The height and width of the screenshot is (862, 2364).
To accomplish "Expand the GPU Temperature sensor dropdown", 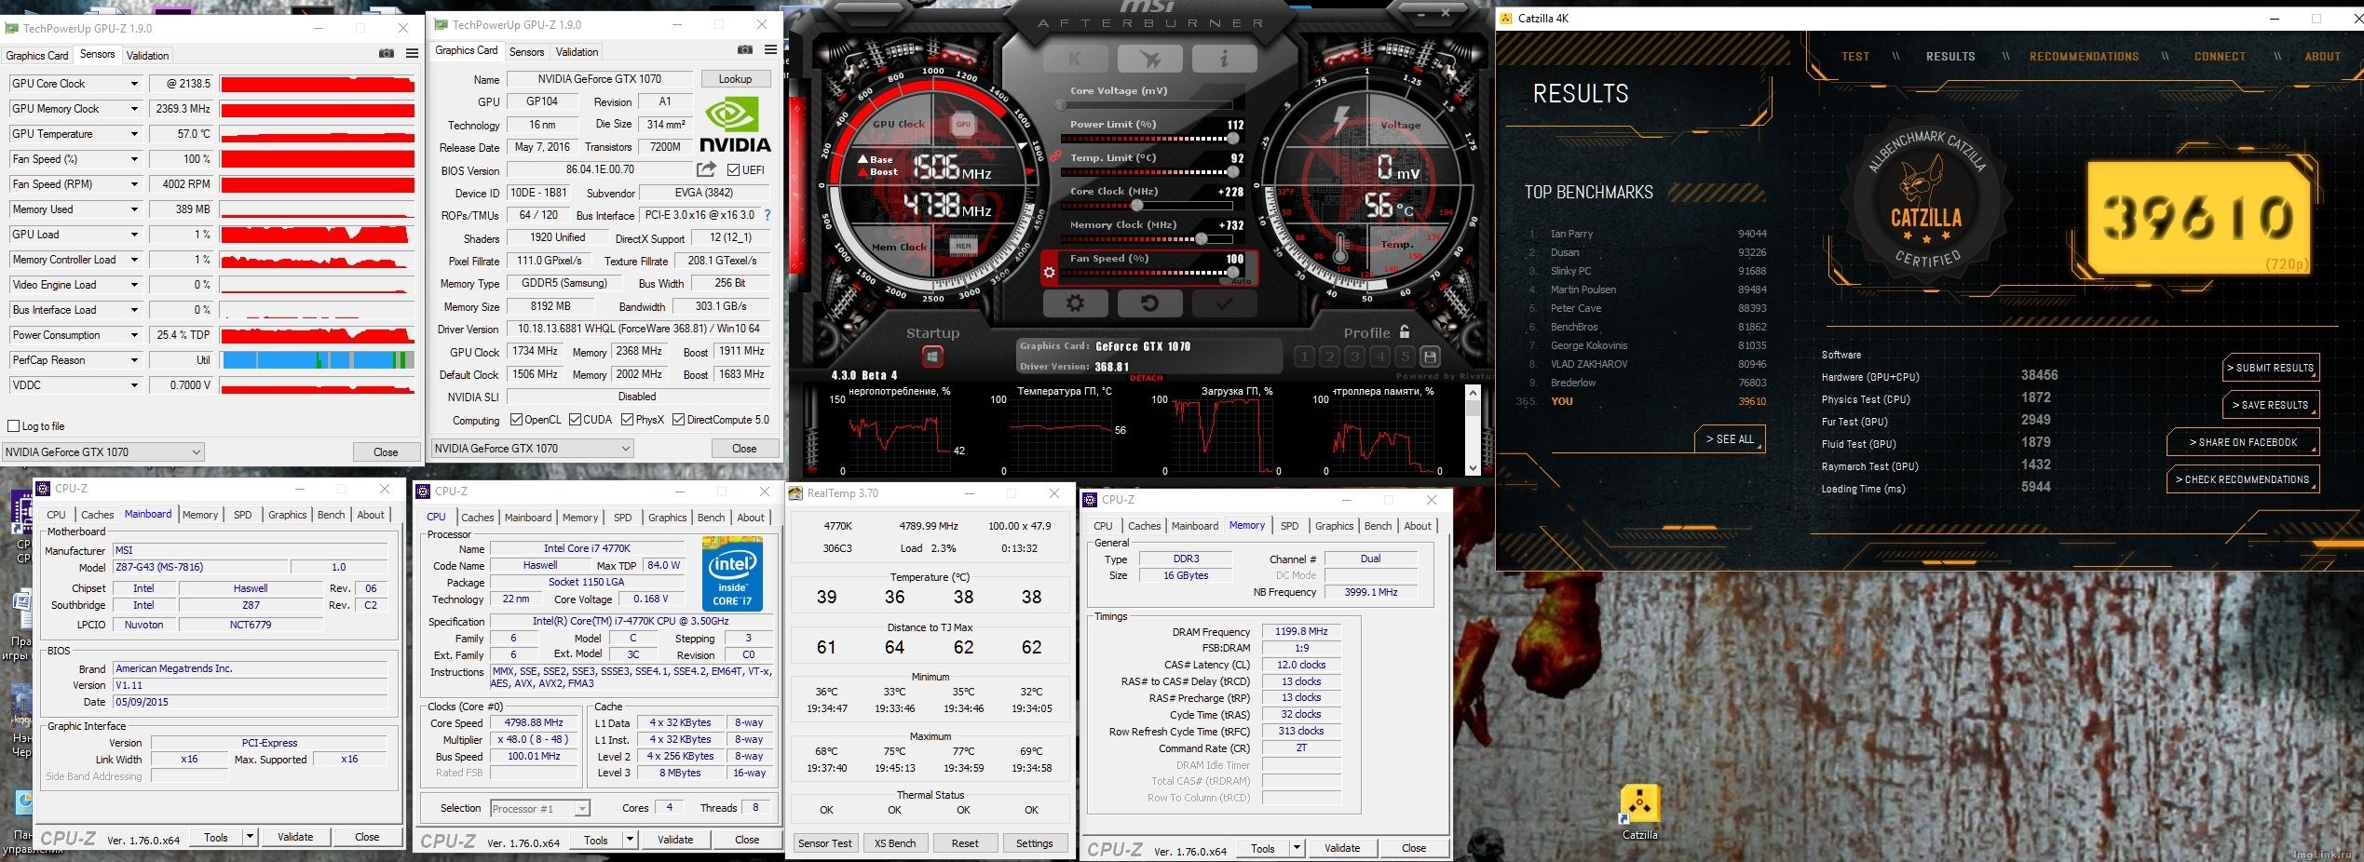I will [134, 134].
